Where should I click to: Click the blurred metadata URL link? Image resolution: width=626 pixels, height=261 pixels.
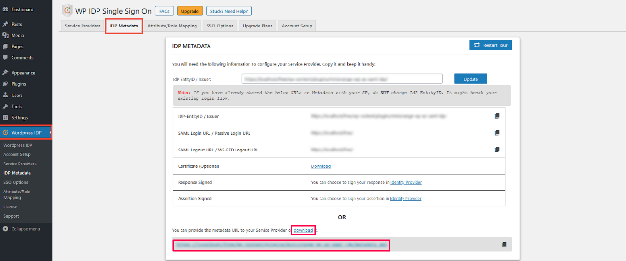click(281, 245)
